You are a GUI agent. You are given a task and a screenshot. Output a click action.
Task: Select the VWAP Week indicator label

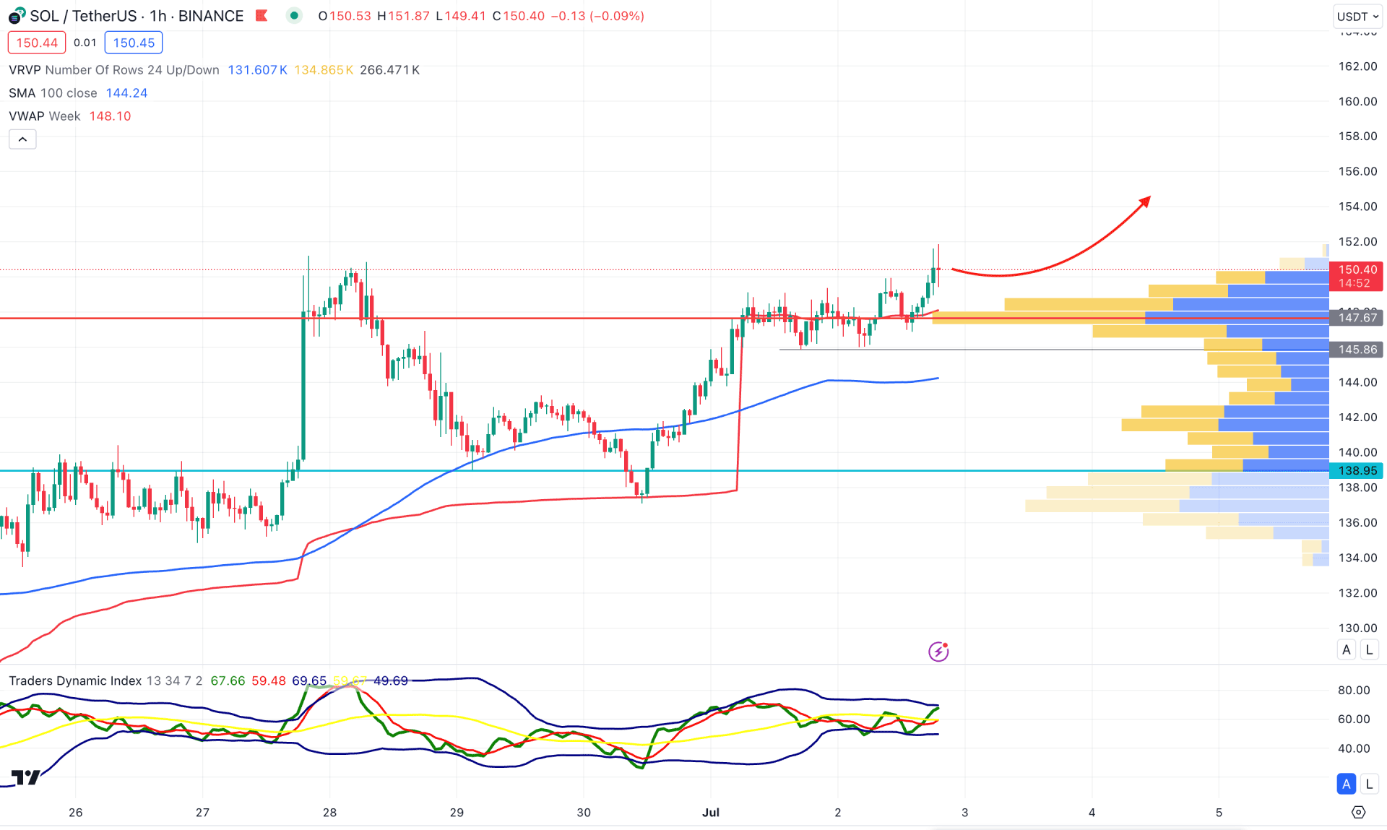click(45, 116)
